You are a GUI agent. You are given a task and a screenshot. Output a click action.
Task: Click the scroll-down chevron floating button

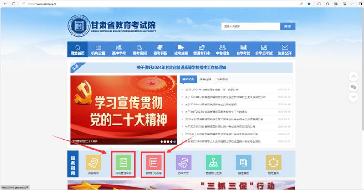[x=354, y=97]
